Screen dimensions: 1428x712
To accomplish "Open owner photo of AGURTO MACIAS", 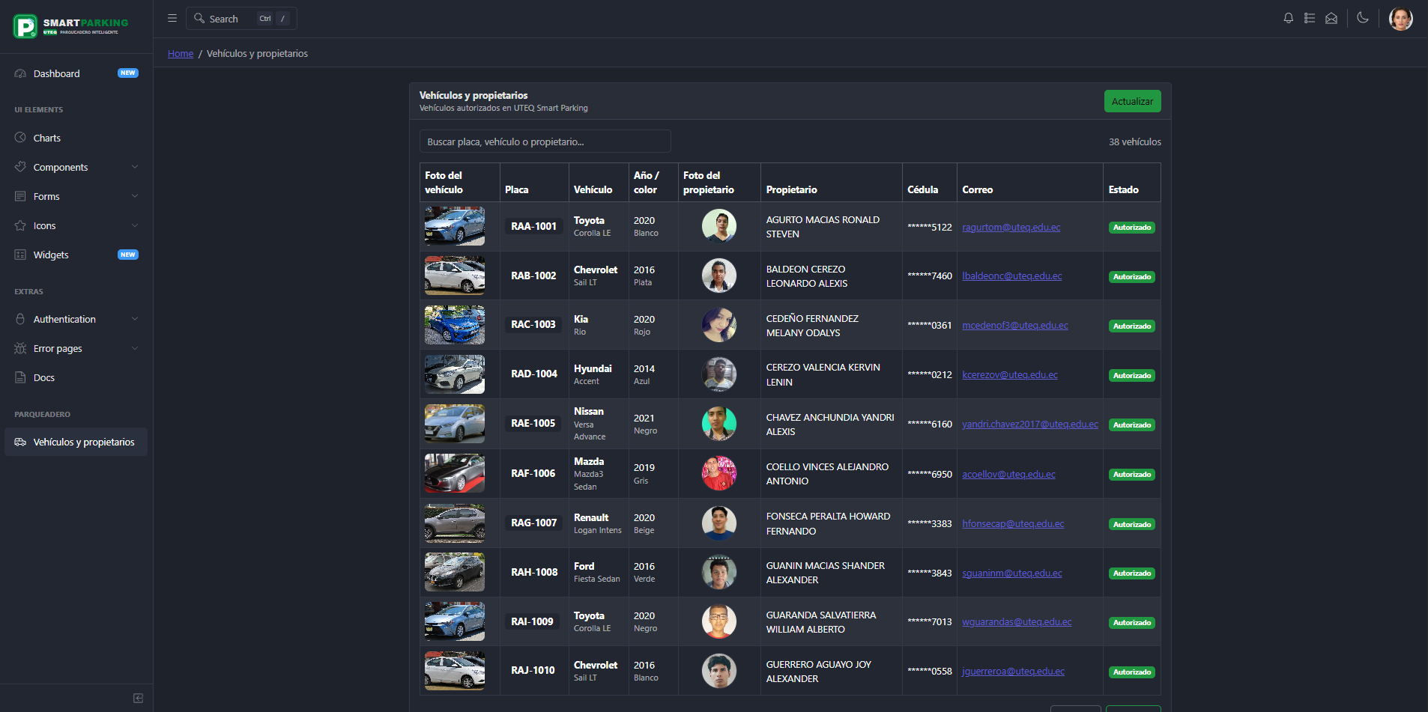I will tap(719, 226).
